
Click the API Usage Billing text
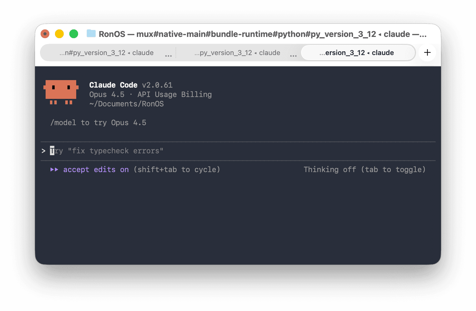point(174,94)
